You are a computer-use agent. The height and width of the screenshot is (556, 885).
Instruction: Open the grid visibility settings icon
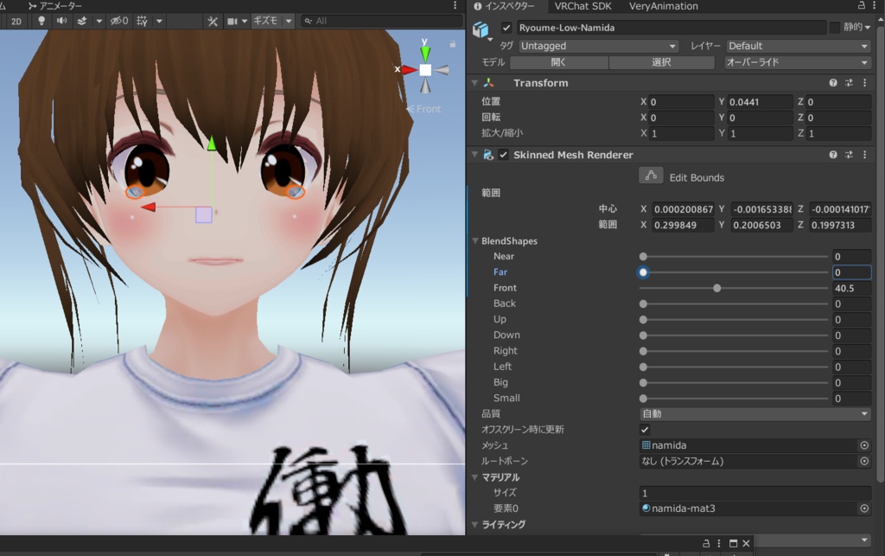coord(140,22)
